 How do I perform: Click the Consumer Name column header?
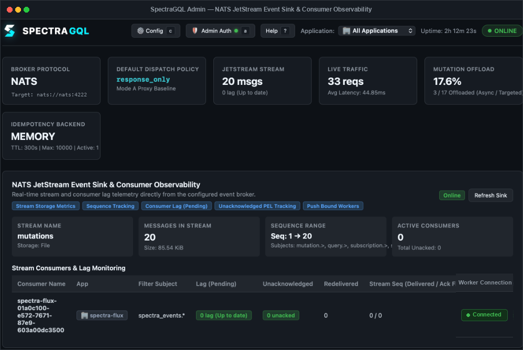(41, 283)
